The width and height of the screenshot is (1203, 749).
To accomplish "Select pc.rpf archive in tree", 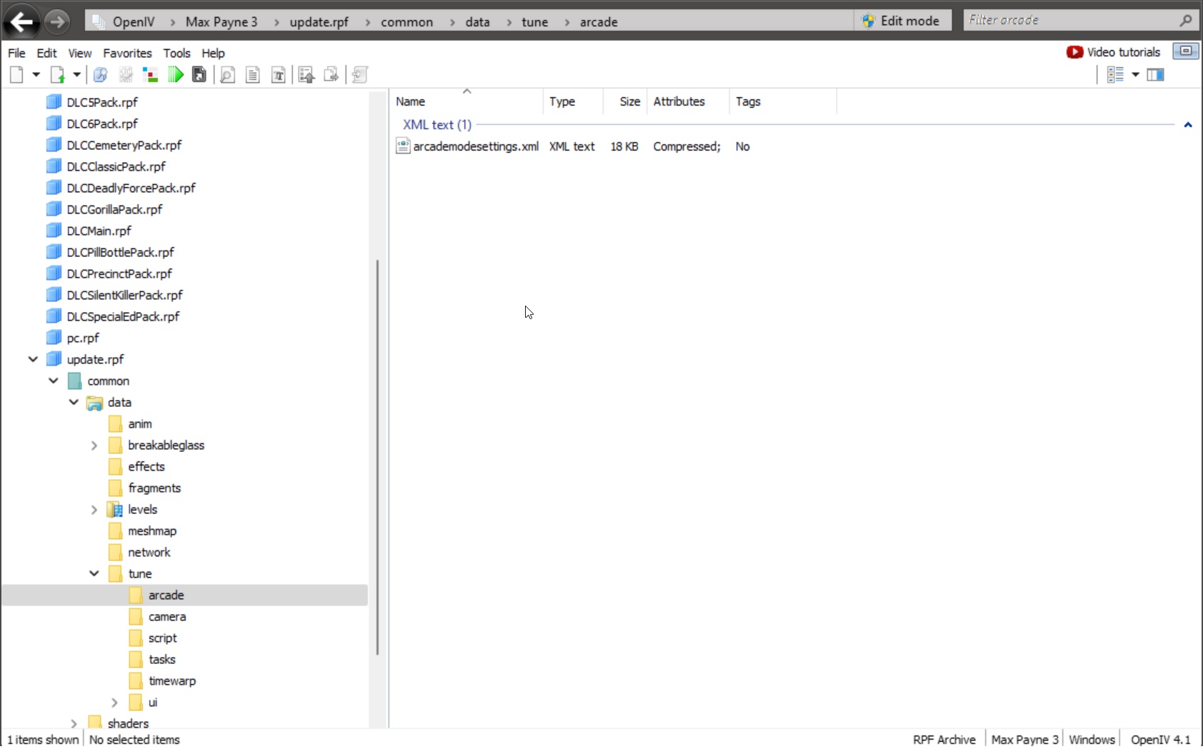I will pyautogui.click(x=83, y=338).
